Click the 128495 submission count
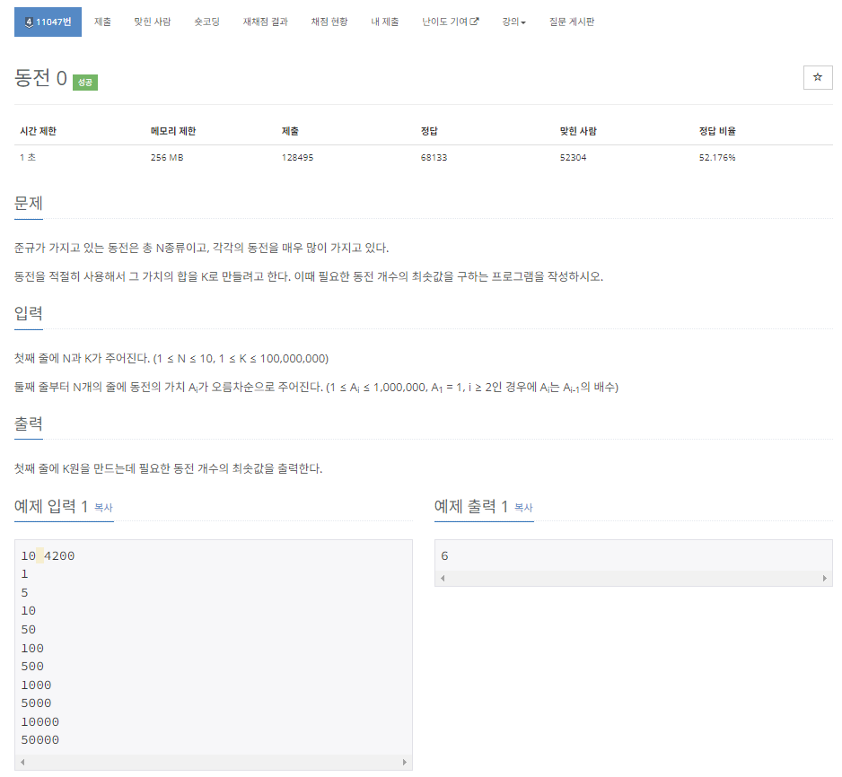This screenshot has height=777, width=842. click(x=297, y=158)
